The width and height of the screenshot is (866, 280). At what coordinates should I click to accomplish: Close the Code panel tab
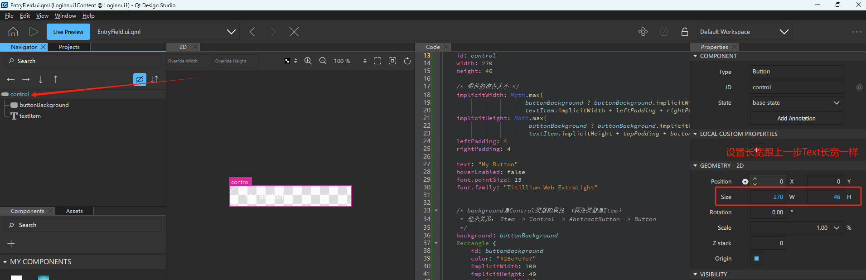click(446, 47)
